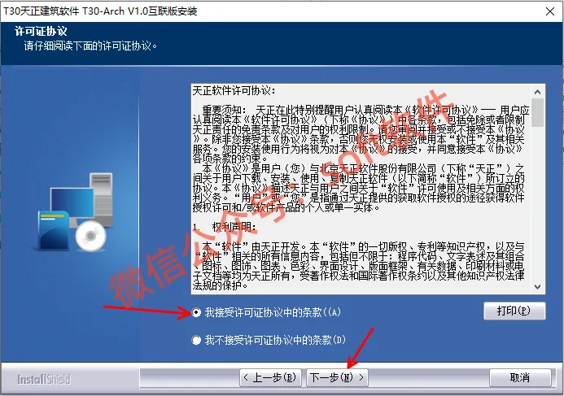564x396 pixels.
Task: Select "我不接受许可证协议中的条款(D)" radio button
Action: click(x=196, y=340)
